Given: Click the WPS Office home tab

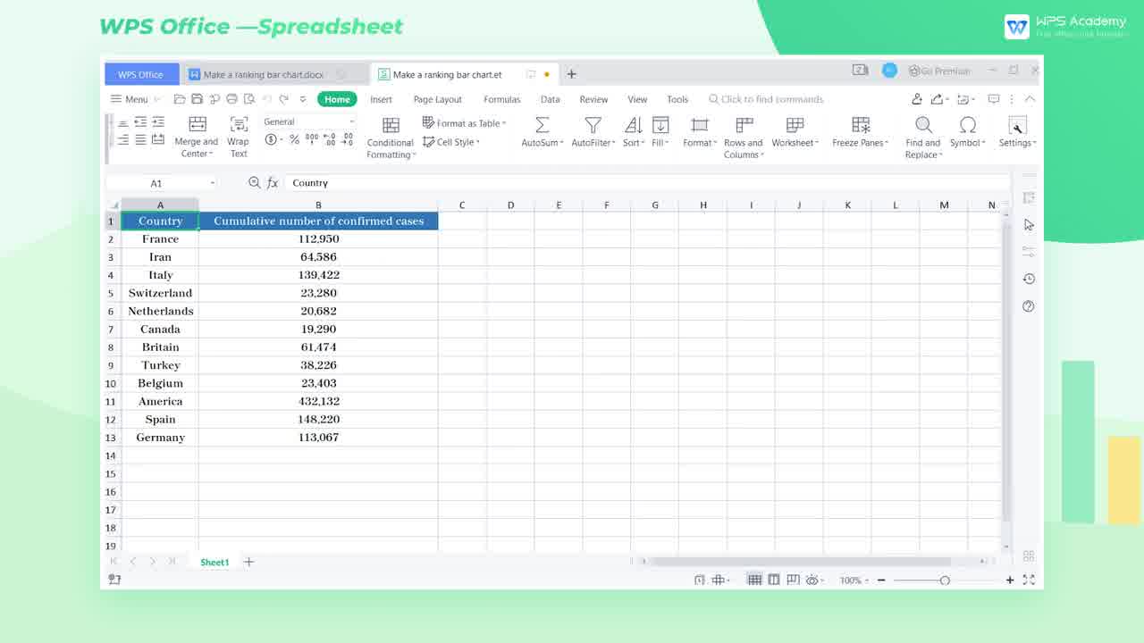Looking at the screenshot, I should click(141, 74).
